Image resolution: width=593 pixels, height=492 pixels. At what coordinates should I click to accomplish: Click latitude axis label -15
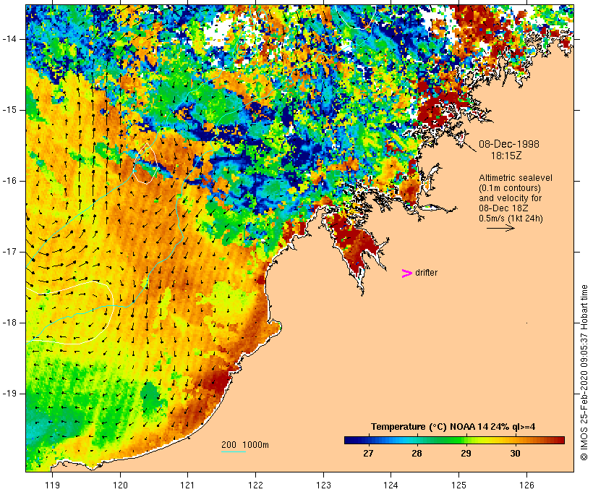pyautogui.click(x=9, y=110)
